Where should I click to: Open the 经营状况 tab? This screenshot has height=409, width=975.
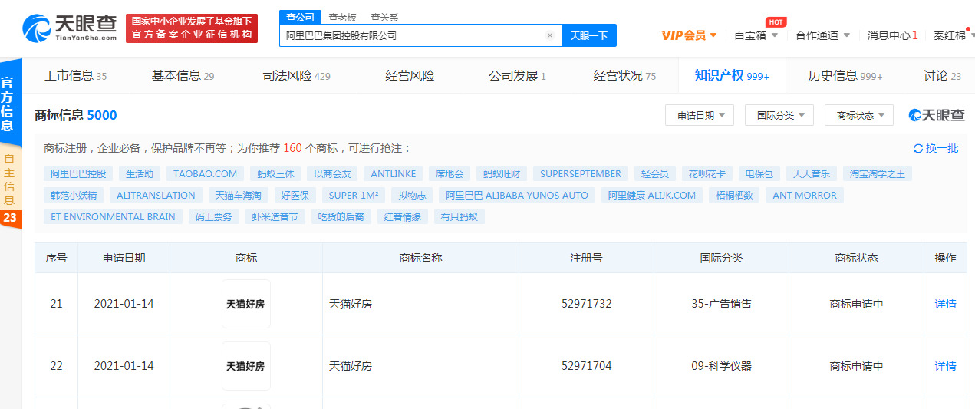pos(624,75)
